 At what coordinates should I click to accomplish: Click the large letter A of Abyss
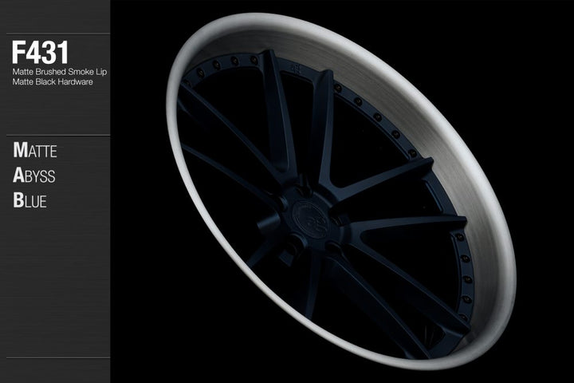point(18,176)
